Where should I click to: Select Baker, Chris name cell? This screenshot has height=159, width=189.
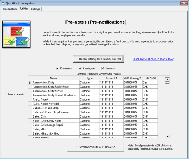click(56, 116)
